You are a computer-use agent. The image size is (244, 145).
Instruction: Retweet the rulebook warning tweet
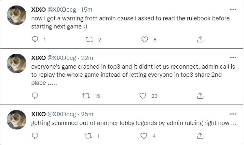[x=89, y=39]
